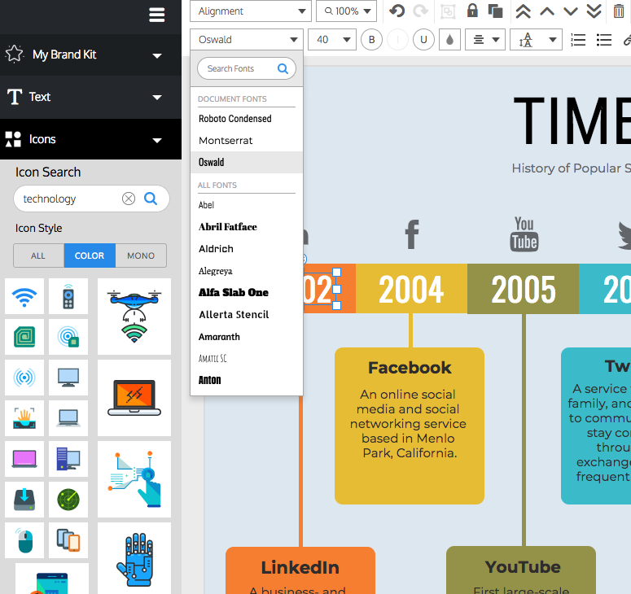Choose Abel font
This screenshot has height=594, width=631.
coord(246,205)
